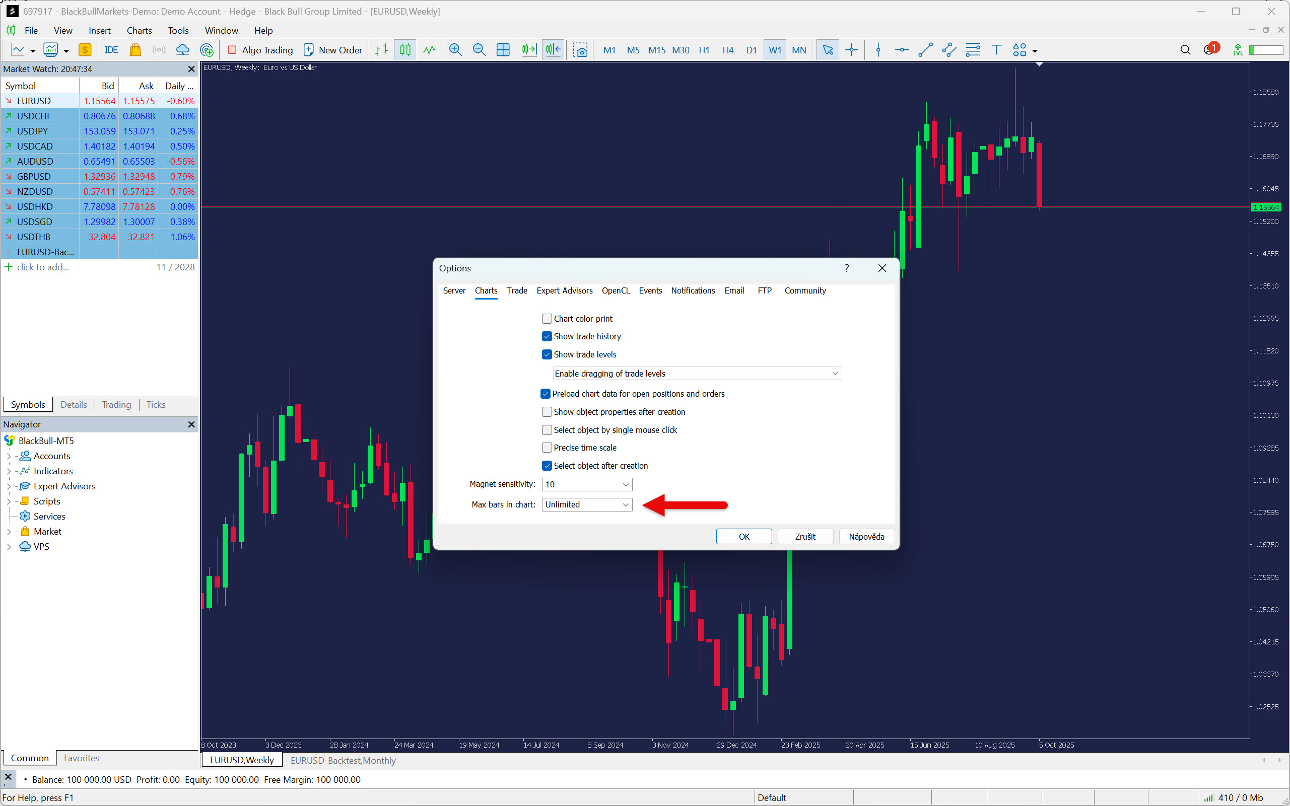This screenshot has height=806, width=1290.
Task: Uncheck Show trade history option
Action: (x=547, y=336)
